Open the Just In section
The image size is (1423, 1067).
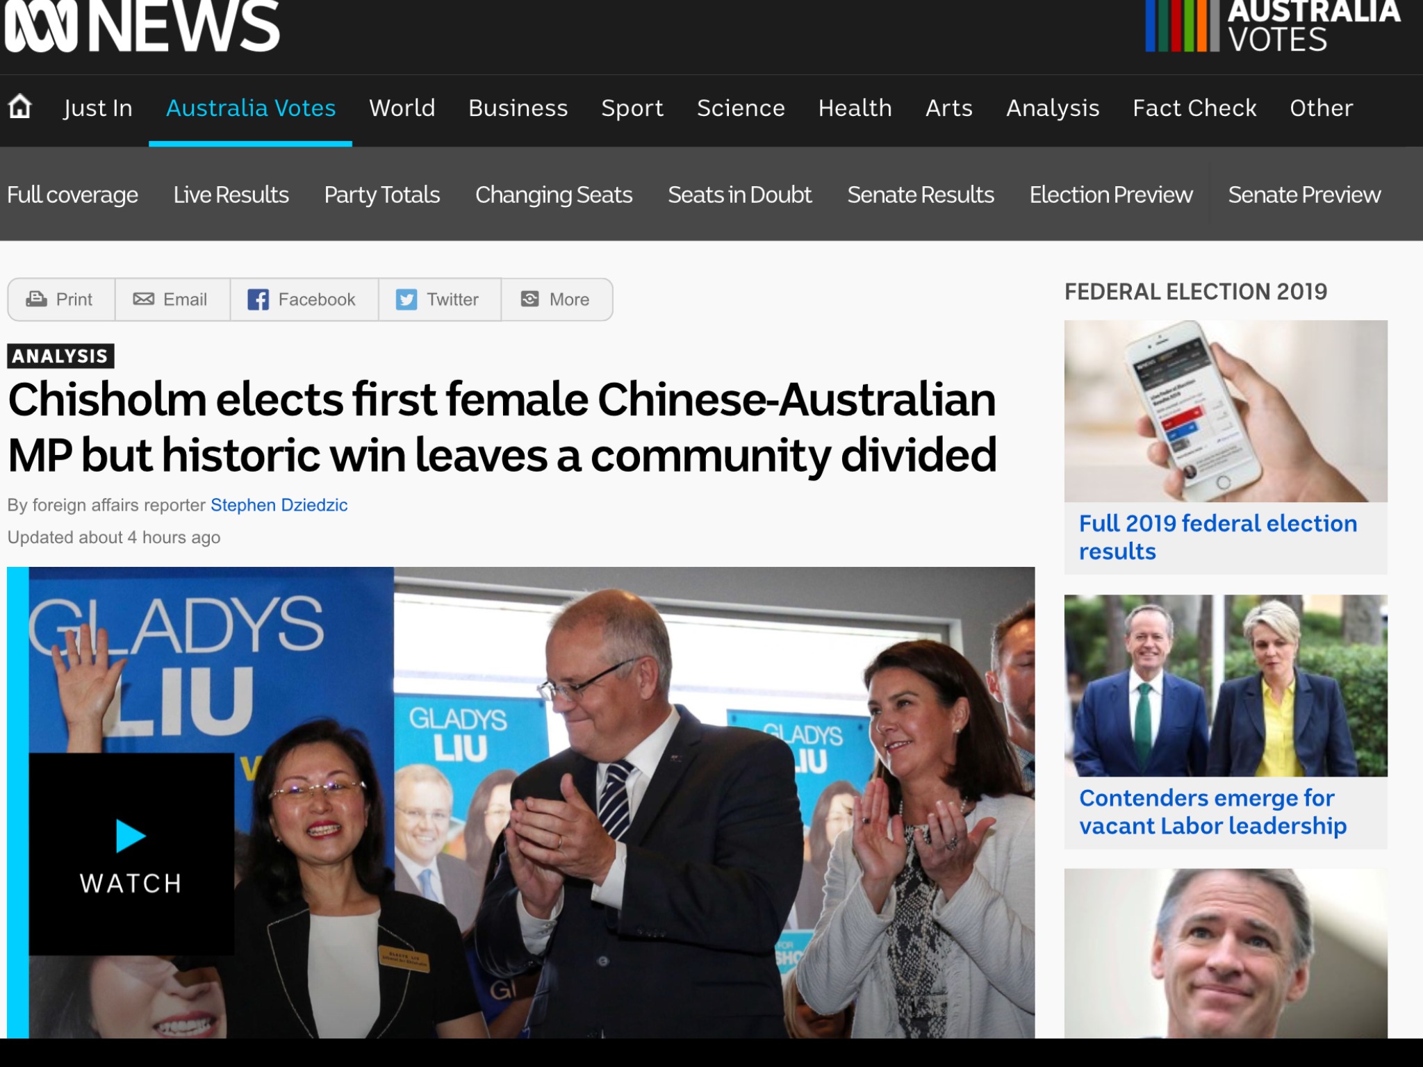point(98,108)
